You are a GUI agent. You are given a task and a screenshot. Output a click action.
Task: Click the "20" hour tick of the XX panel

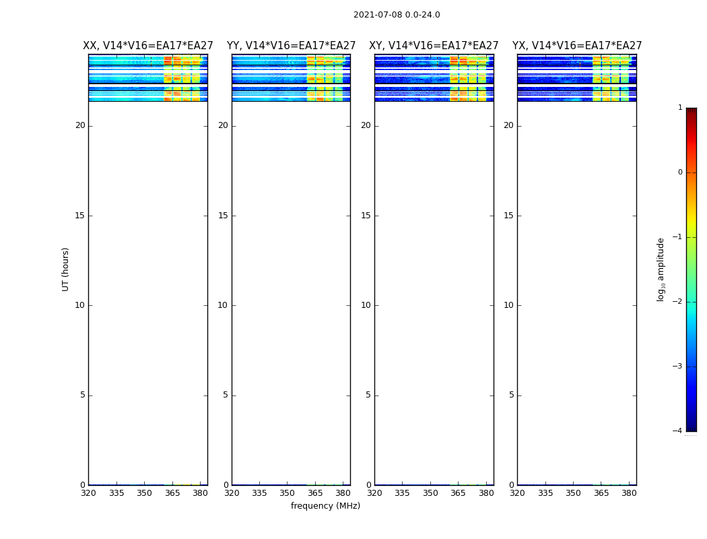point(80,125)
